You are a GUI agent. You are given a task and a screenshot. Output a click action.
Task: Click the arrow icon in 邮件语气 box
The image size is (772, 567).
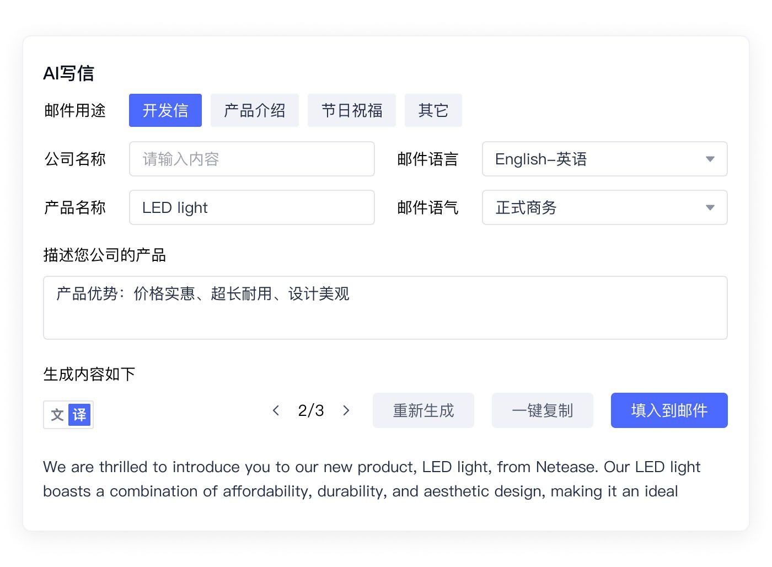[710, 207]
